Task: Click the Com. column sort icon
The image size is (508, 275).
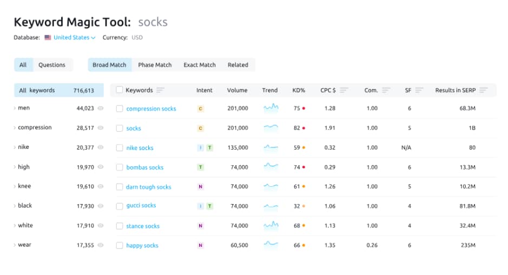Action: (x=386, y=90)
